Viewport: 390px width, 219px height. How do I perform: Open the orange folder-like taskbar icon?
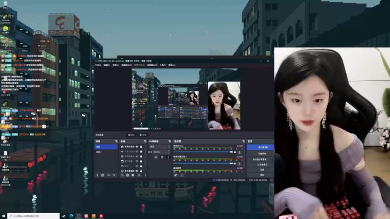(x=94, y=216)
